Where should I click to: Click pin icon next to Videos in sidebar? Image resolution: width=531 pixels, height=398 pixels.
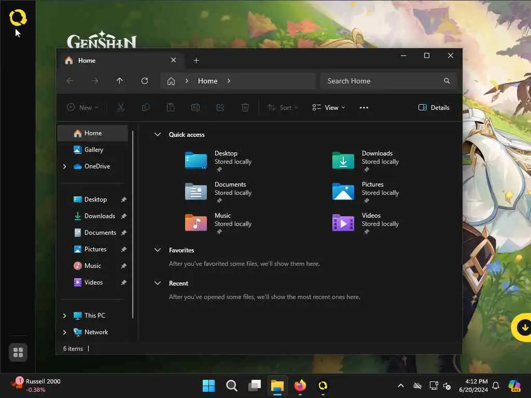(x=123, y=282)
